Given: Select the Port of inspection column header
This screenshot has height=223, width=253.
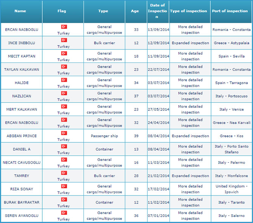Looking at the screenshot, I should (230, 11).
